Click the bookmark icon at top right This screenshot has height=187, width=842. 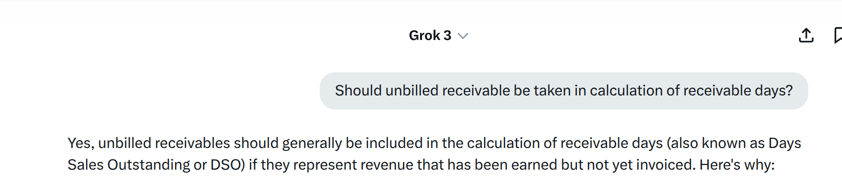coord(838,35)
